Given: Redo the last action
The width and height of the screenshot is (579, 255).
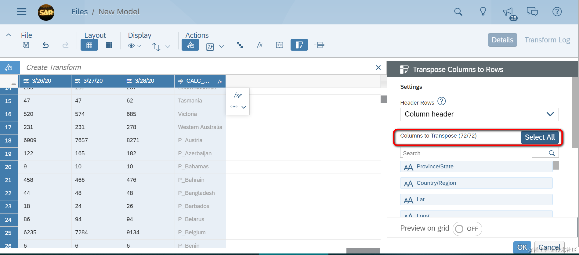Looking at the screenshot, I should pyautogui.click(x=65, y=45).
